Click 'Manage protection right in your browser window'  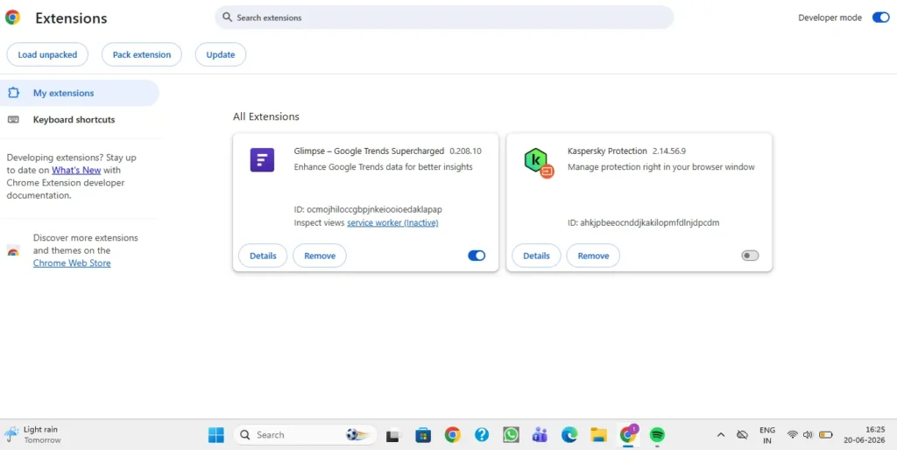661,167
